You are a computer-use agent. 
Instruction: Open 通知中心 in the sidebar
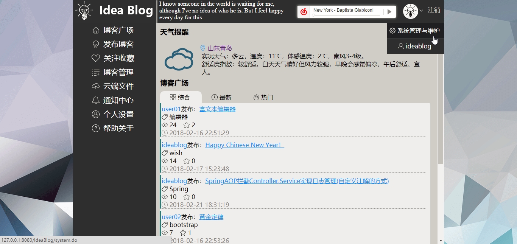(x=113, y=100)
